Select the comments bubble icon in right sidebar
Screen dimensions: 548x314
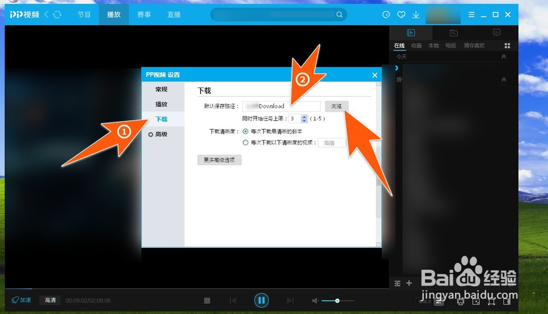(496, 33)
